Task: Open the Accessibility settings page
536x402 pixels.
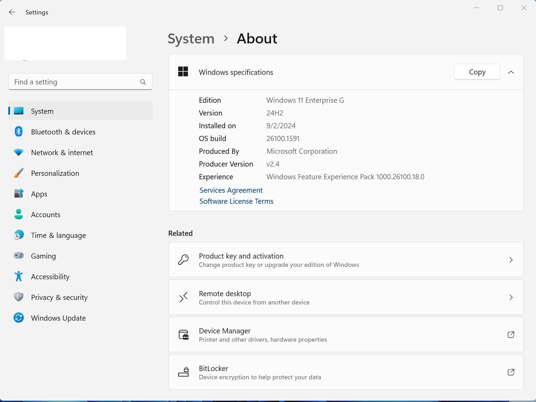Action: (x=80, y=277)
